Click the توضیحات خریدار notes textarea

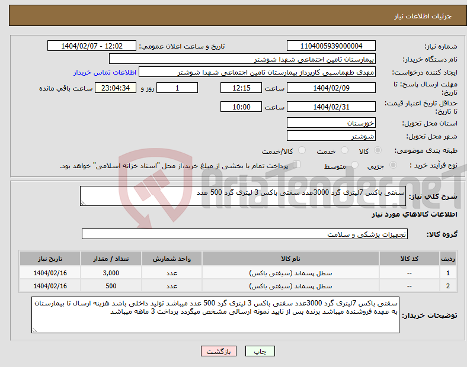[x=215, y=315]
